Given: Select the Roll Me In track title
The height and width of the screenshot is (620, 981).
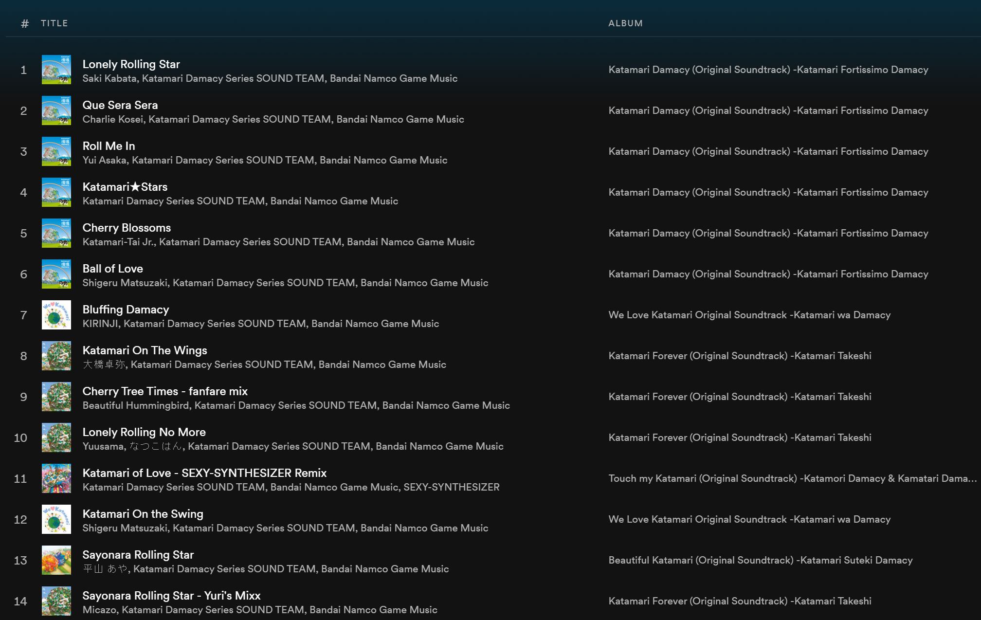Looking at the screenshot, I should (109, 146).
